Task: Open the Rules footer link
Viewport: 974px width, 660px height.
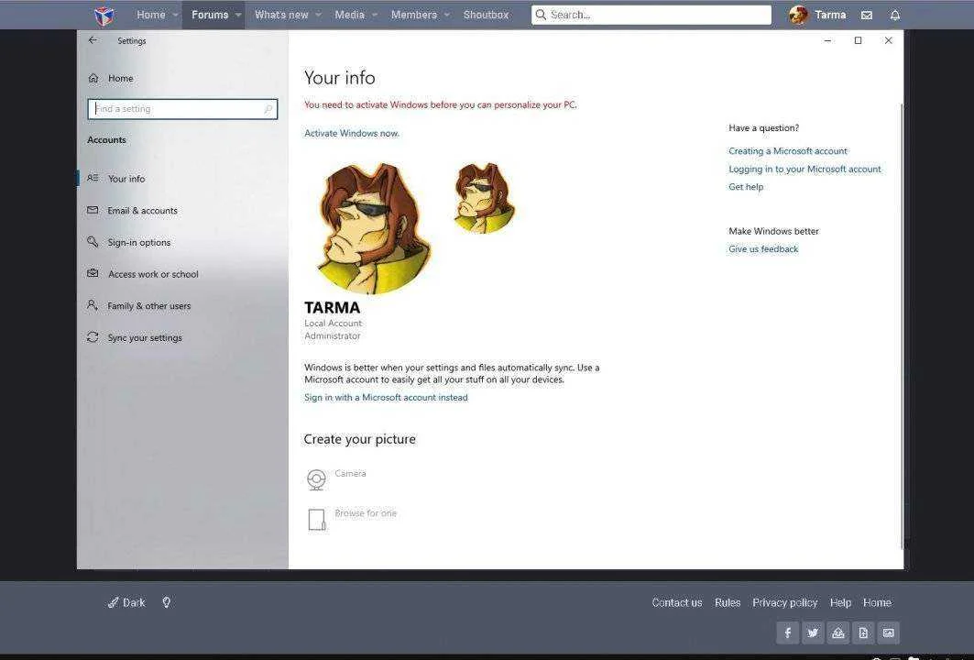Action: [728, 603]
